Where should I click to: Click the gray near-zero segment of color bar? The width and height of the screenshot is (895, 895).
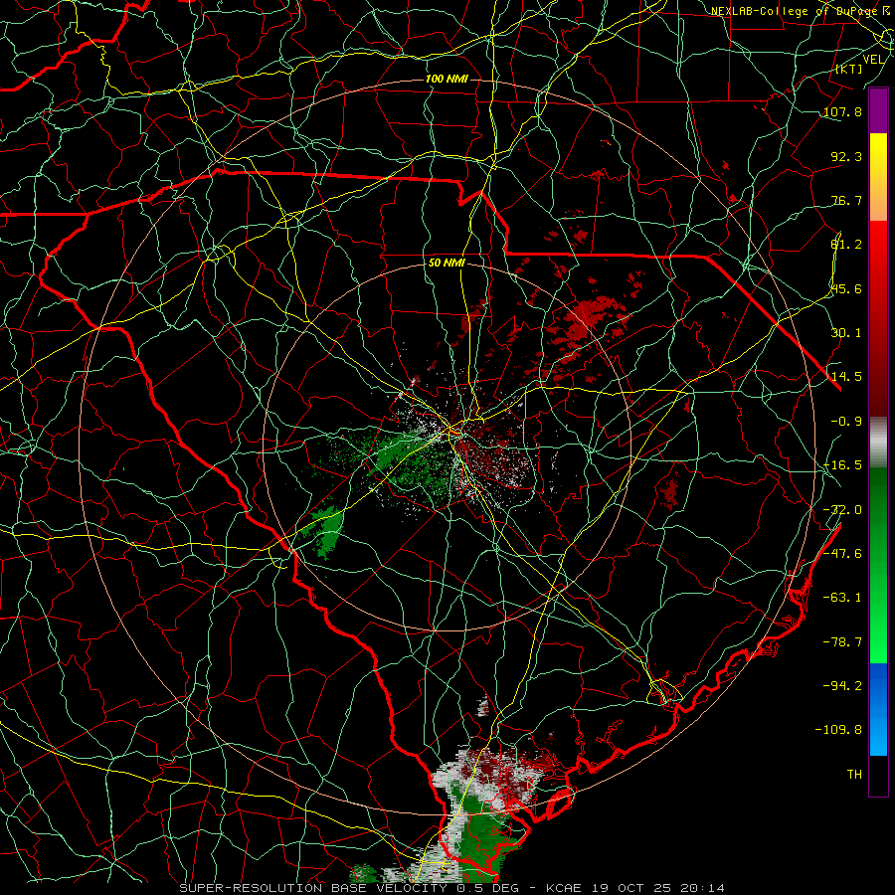click(x=878, y=442)
